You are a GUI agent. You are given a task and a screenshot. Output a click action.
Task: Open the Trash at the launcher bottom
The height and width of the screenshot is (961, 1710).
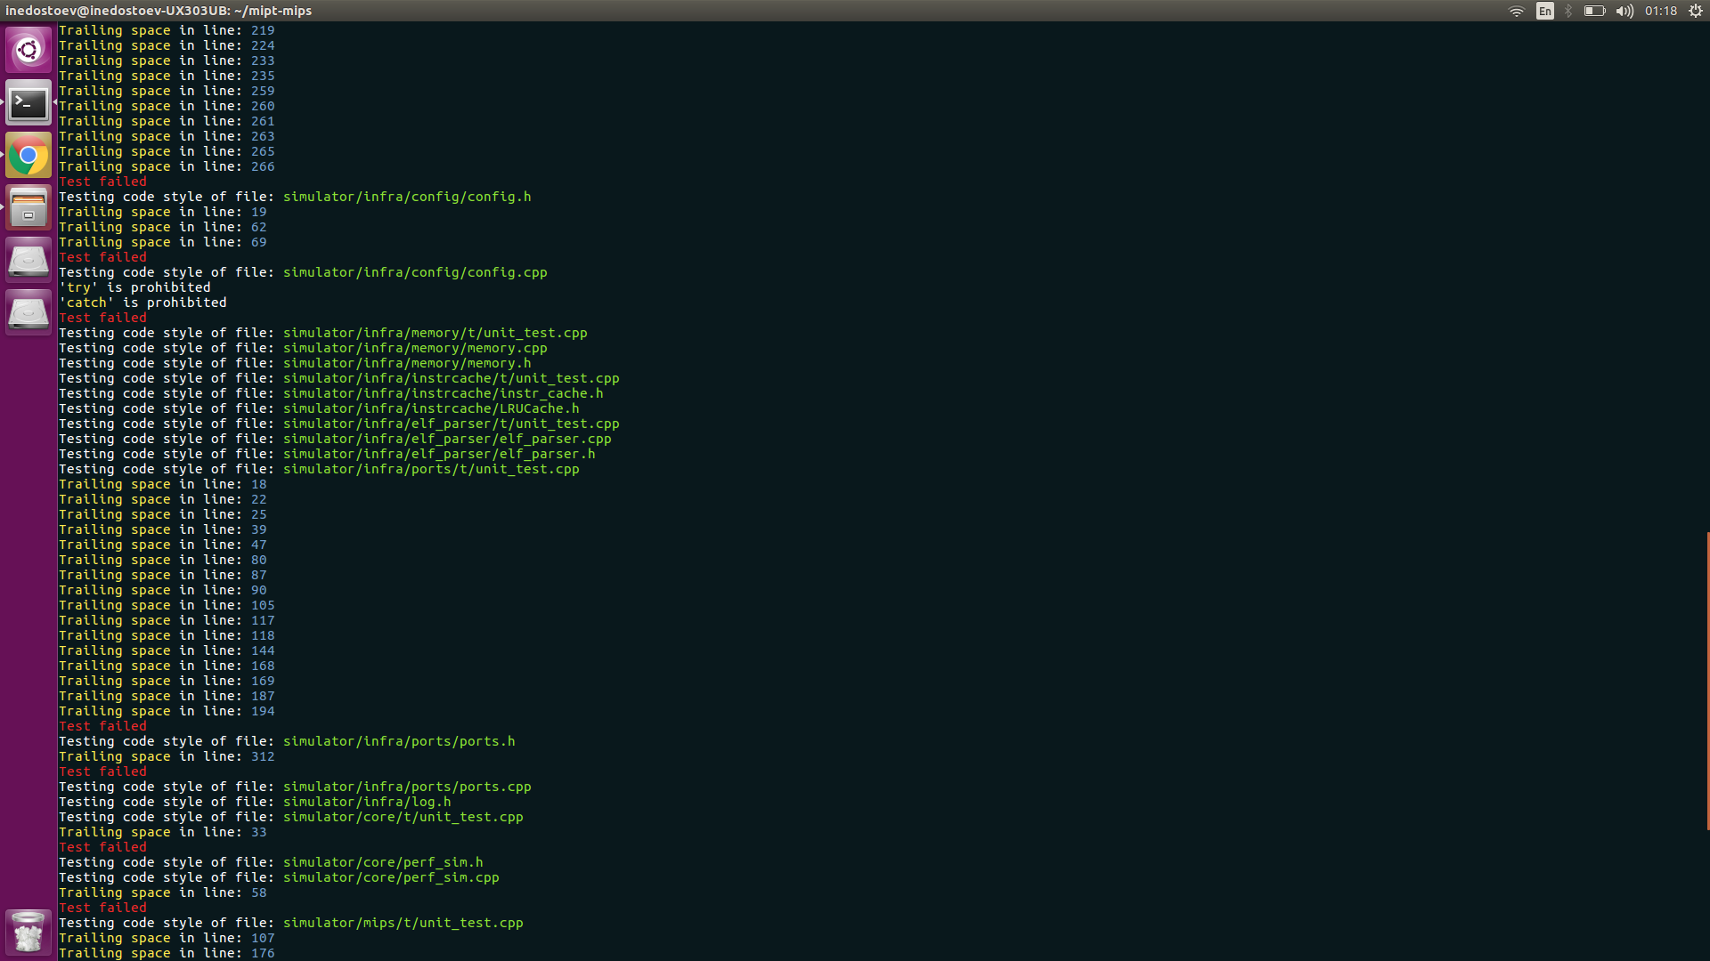click(28, 933)
